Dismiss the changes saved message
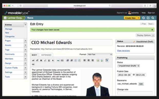159x99 pixels. 152,30
